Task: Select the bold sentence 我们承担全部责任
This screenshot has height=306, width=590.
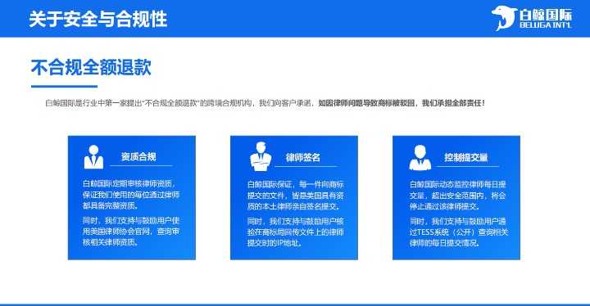Action: (453, 102)
